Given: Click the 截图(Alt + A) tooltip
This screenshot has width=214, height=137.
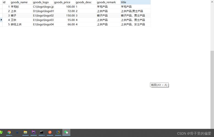Looking at the screenshot, I should tap(159, 85).
